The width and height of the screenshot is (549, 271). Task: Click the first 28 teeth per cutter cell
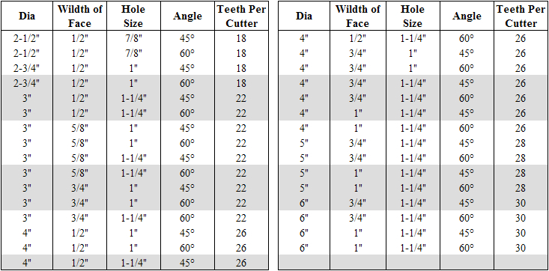coord(521,143)
